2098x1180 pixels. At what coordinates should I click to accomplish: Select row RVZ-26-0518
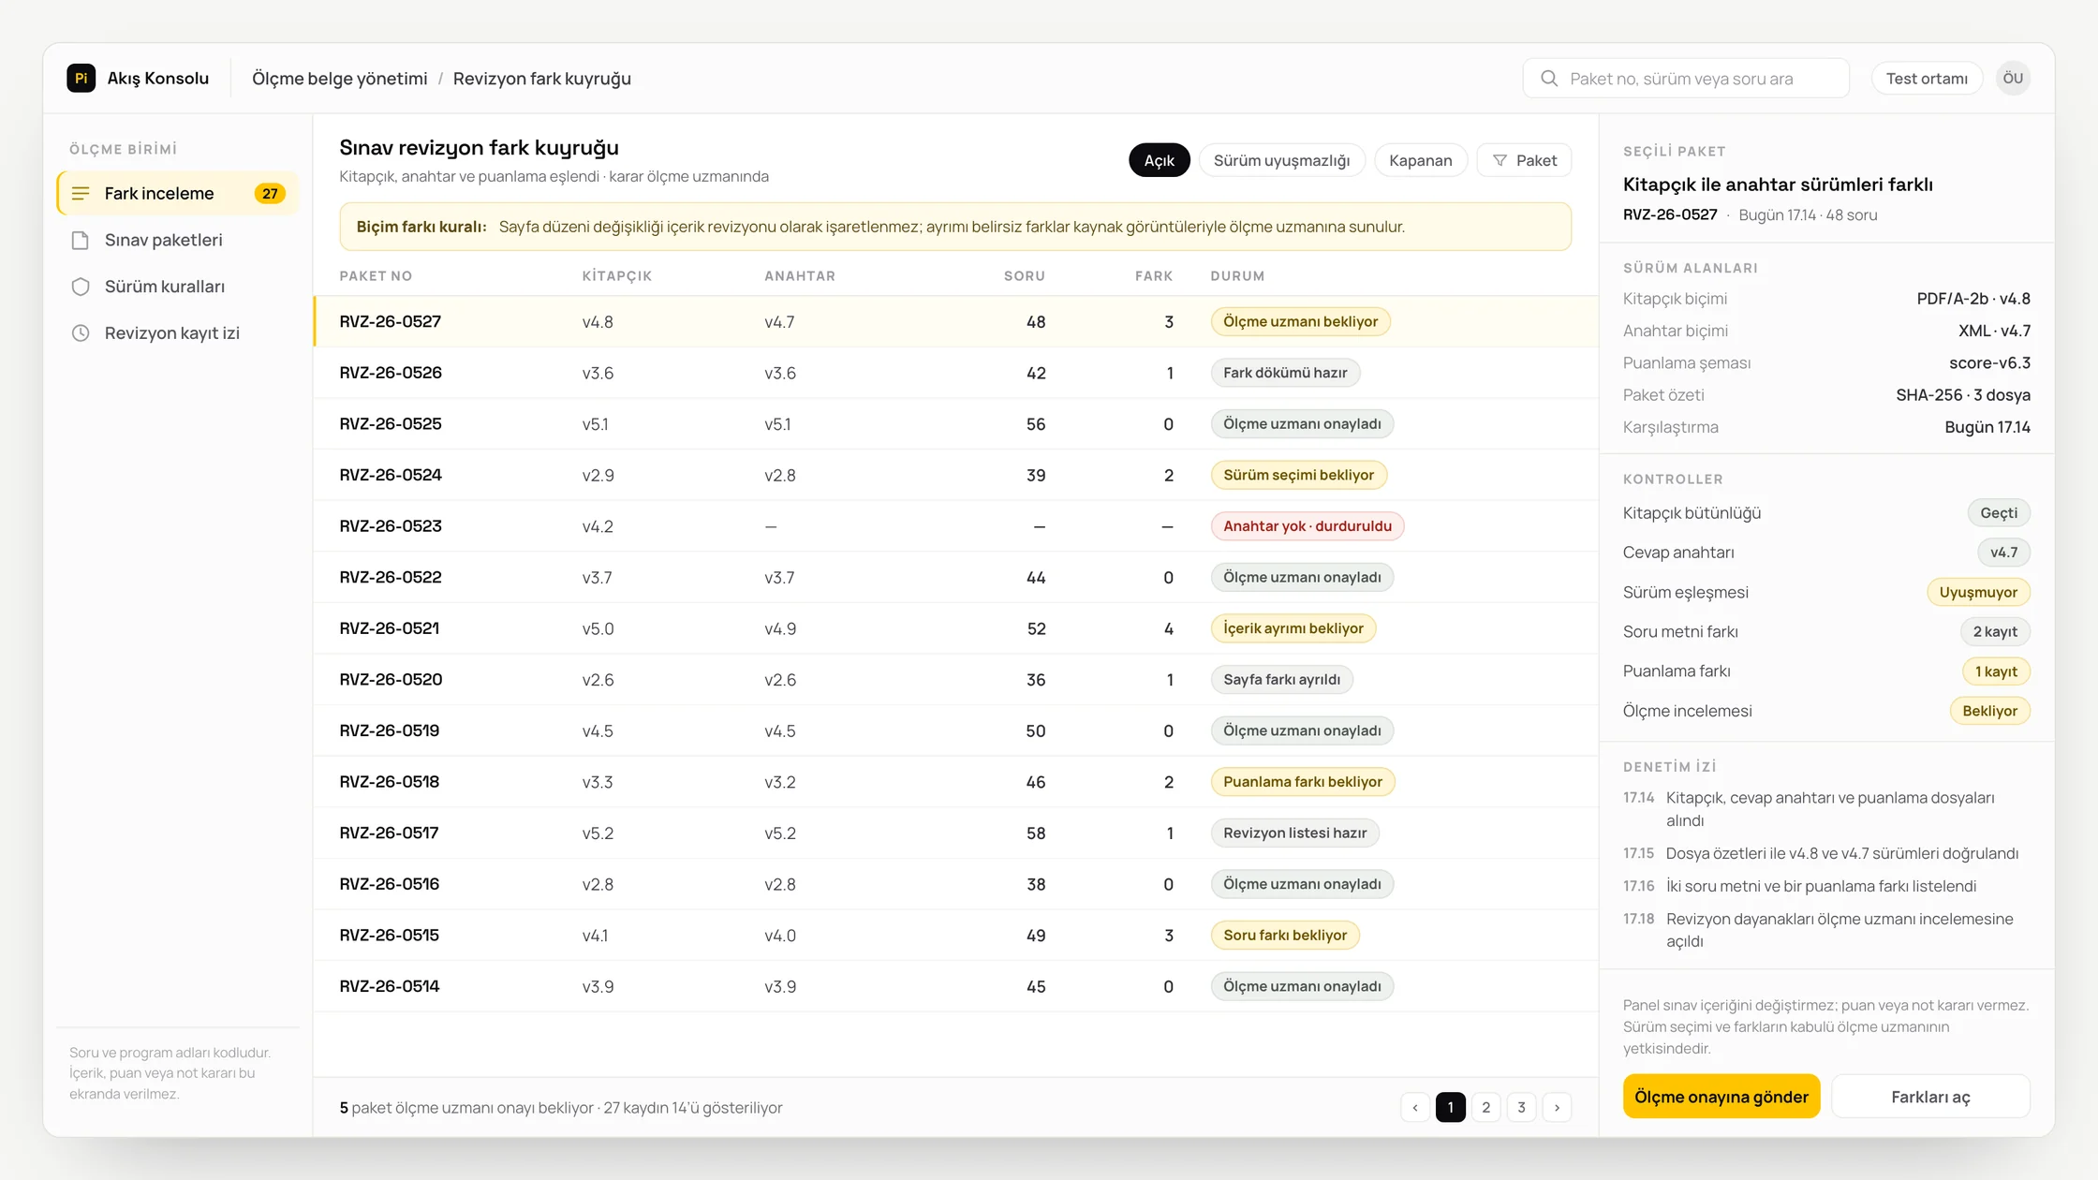(955, 782)
